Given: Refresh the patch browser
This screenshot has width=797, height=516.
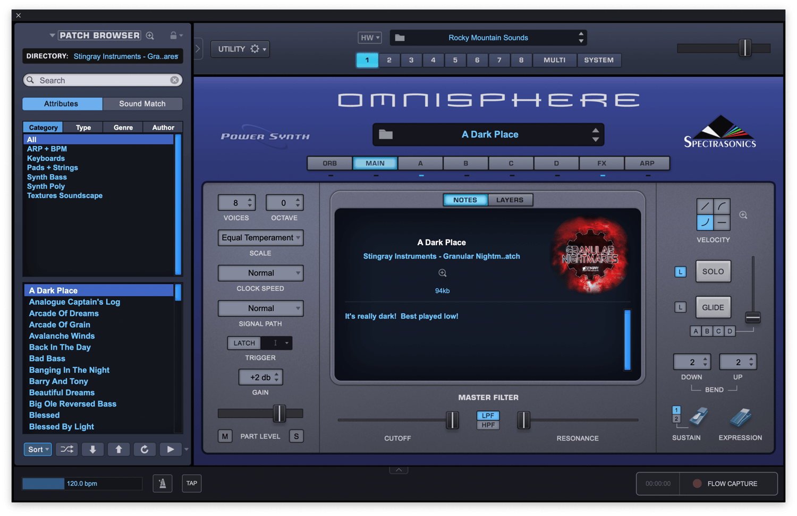Looking at the screenshot, I should pyautogui.click(x=144, y=449).
